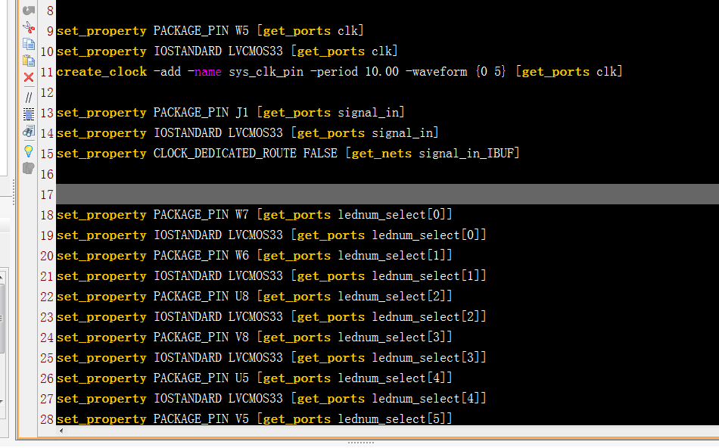Click the resize grip dots below the editor
The width and height of the screenshot is (719, 448).
click(360, 443)
